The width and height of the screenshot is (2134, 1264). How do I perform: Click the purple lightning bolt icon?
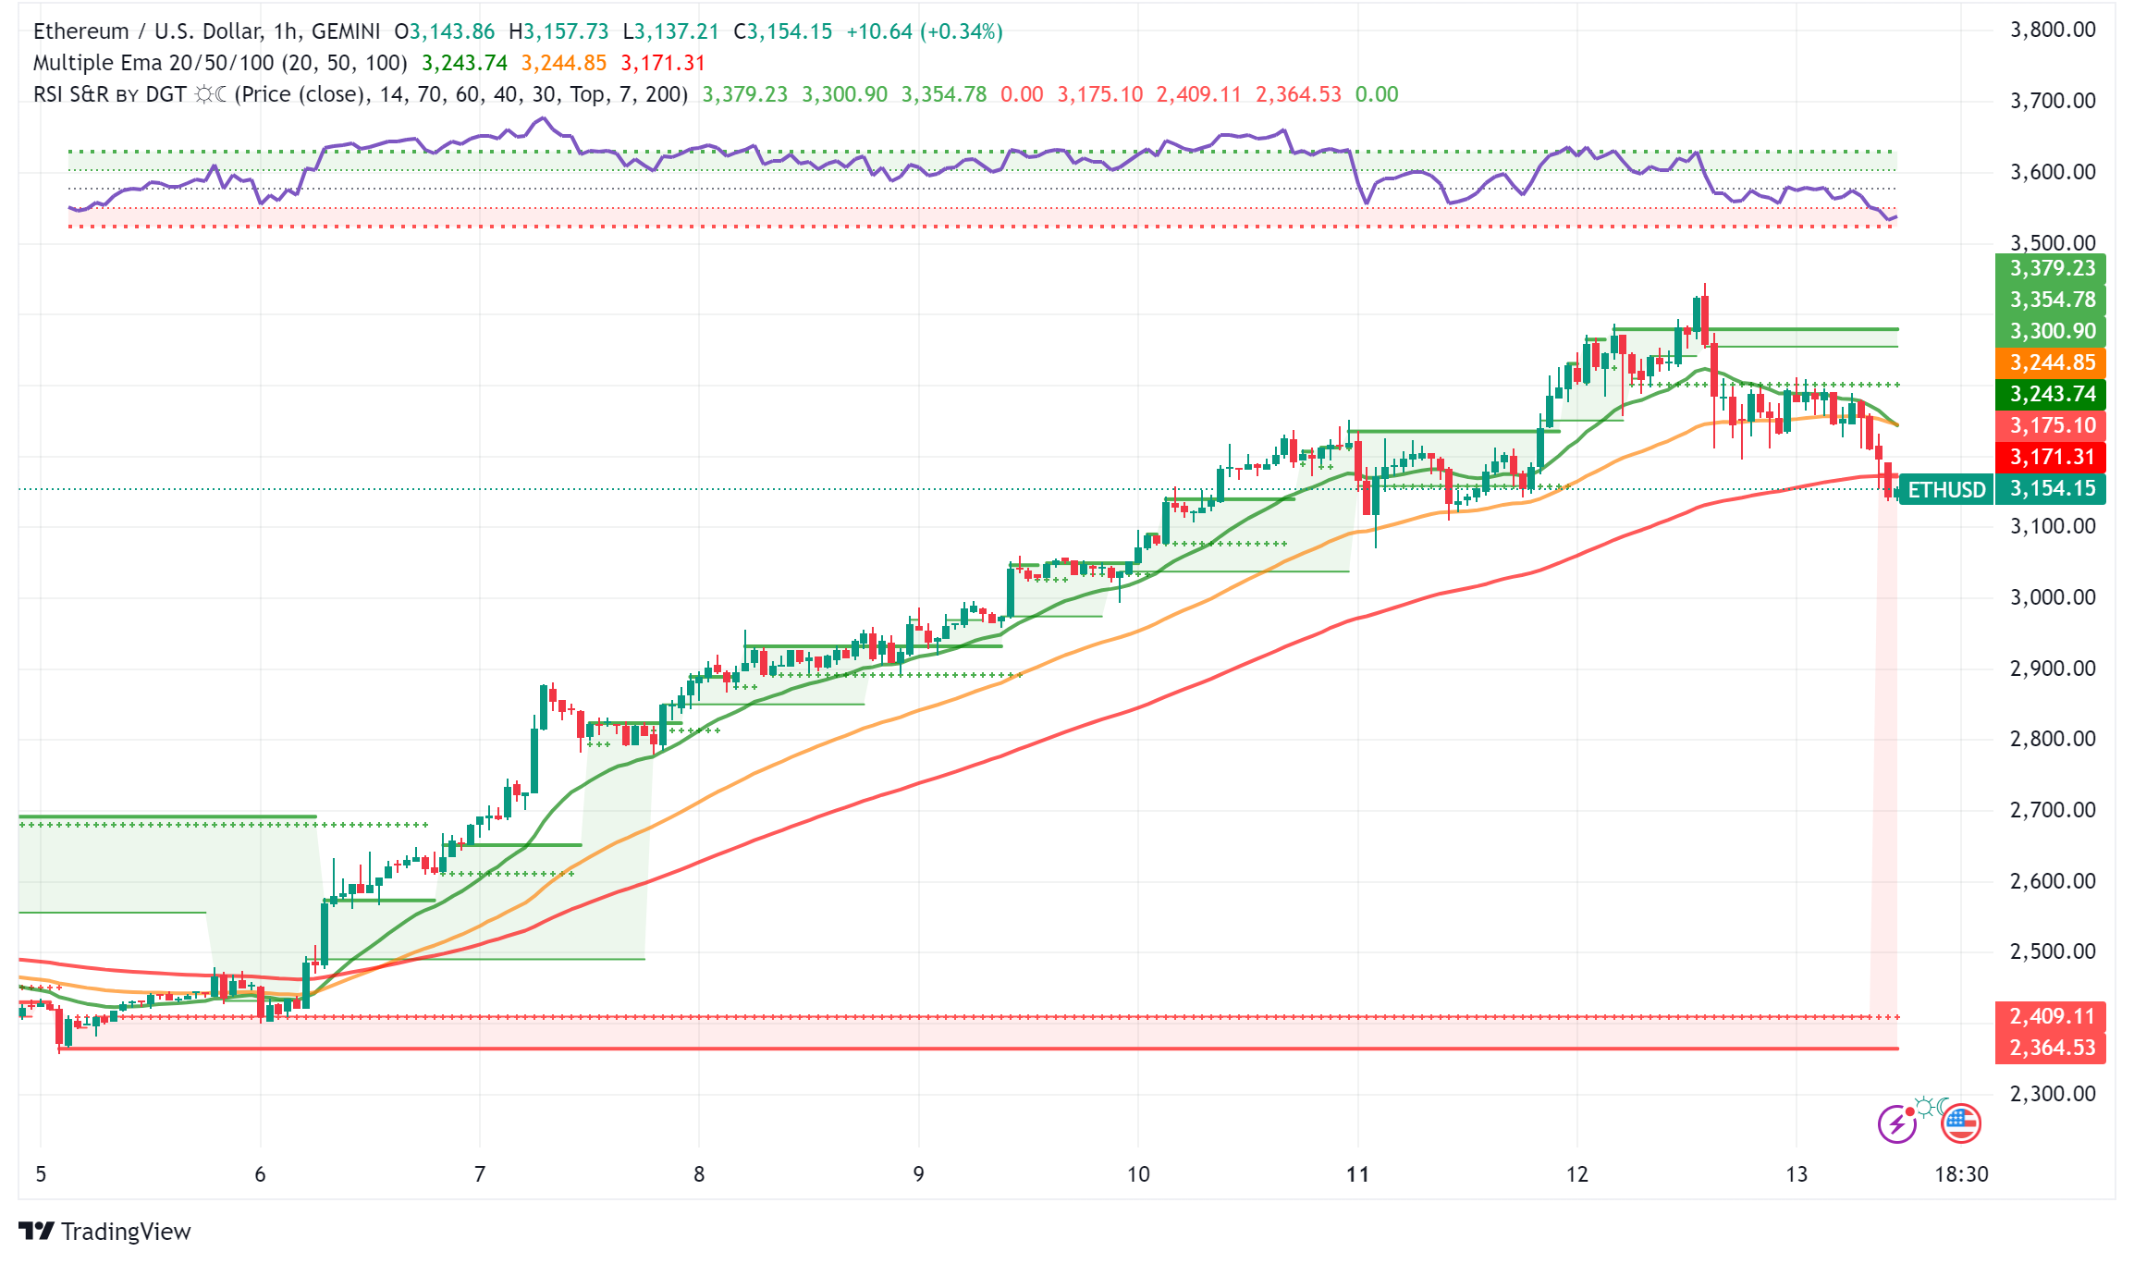point(1898,1124)
